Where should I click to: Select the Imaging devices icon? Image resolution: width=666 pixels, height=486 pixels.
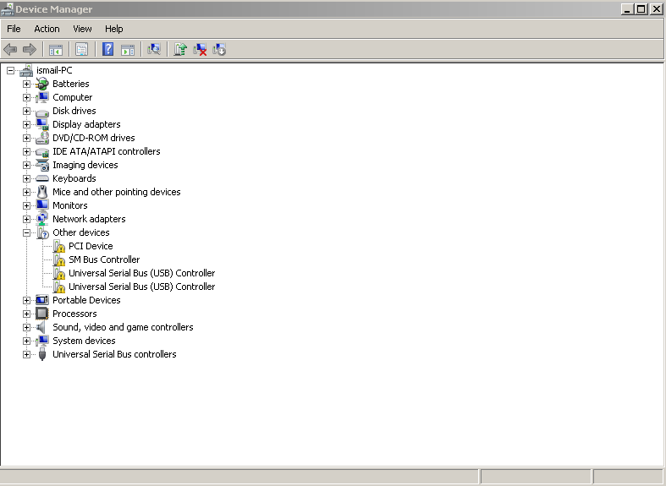click(42, 165)
